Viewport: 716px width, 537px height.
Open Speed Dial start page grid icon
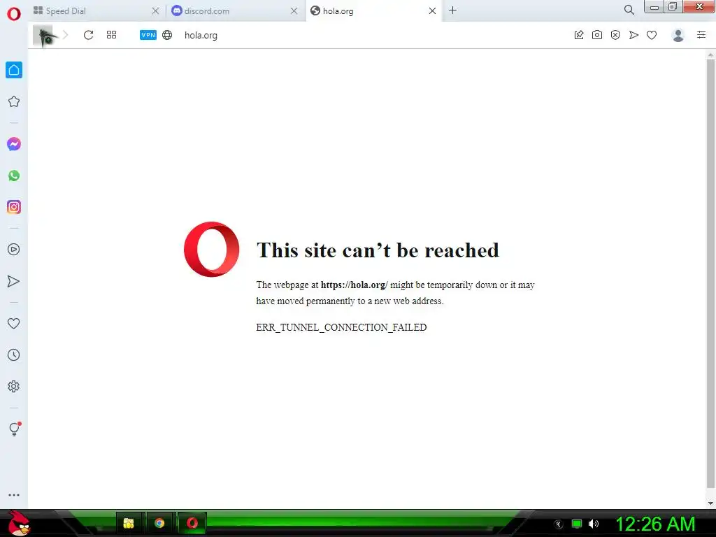tap(111, 35)
